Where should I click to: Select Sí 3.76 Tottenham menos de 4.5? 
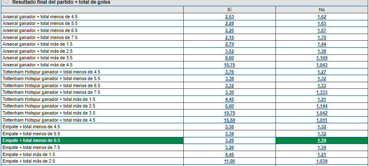click(x=229, y=72)
